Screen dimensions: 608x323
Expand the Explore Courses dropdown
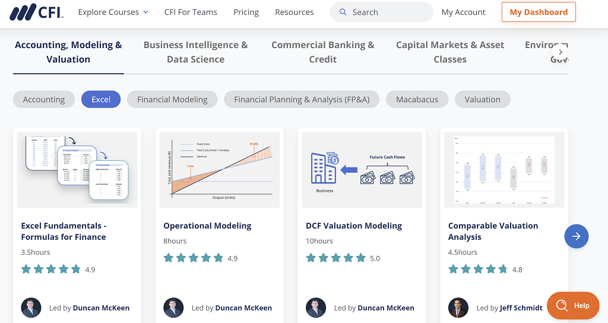[x=113, y=12]
